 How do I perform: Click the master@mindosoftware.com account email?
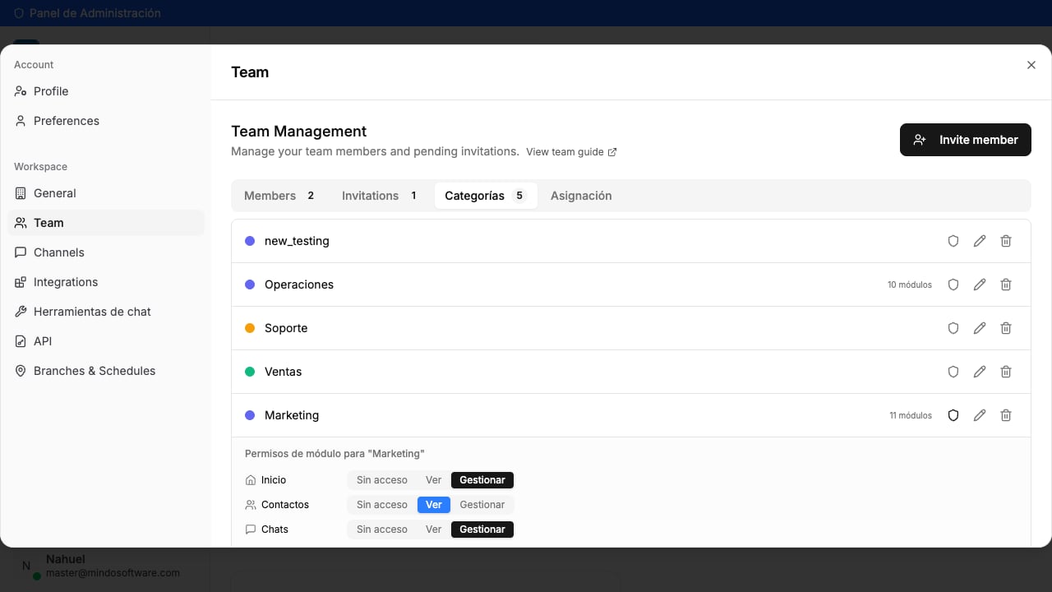[x=113, y=573]
